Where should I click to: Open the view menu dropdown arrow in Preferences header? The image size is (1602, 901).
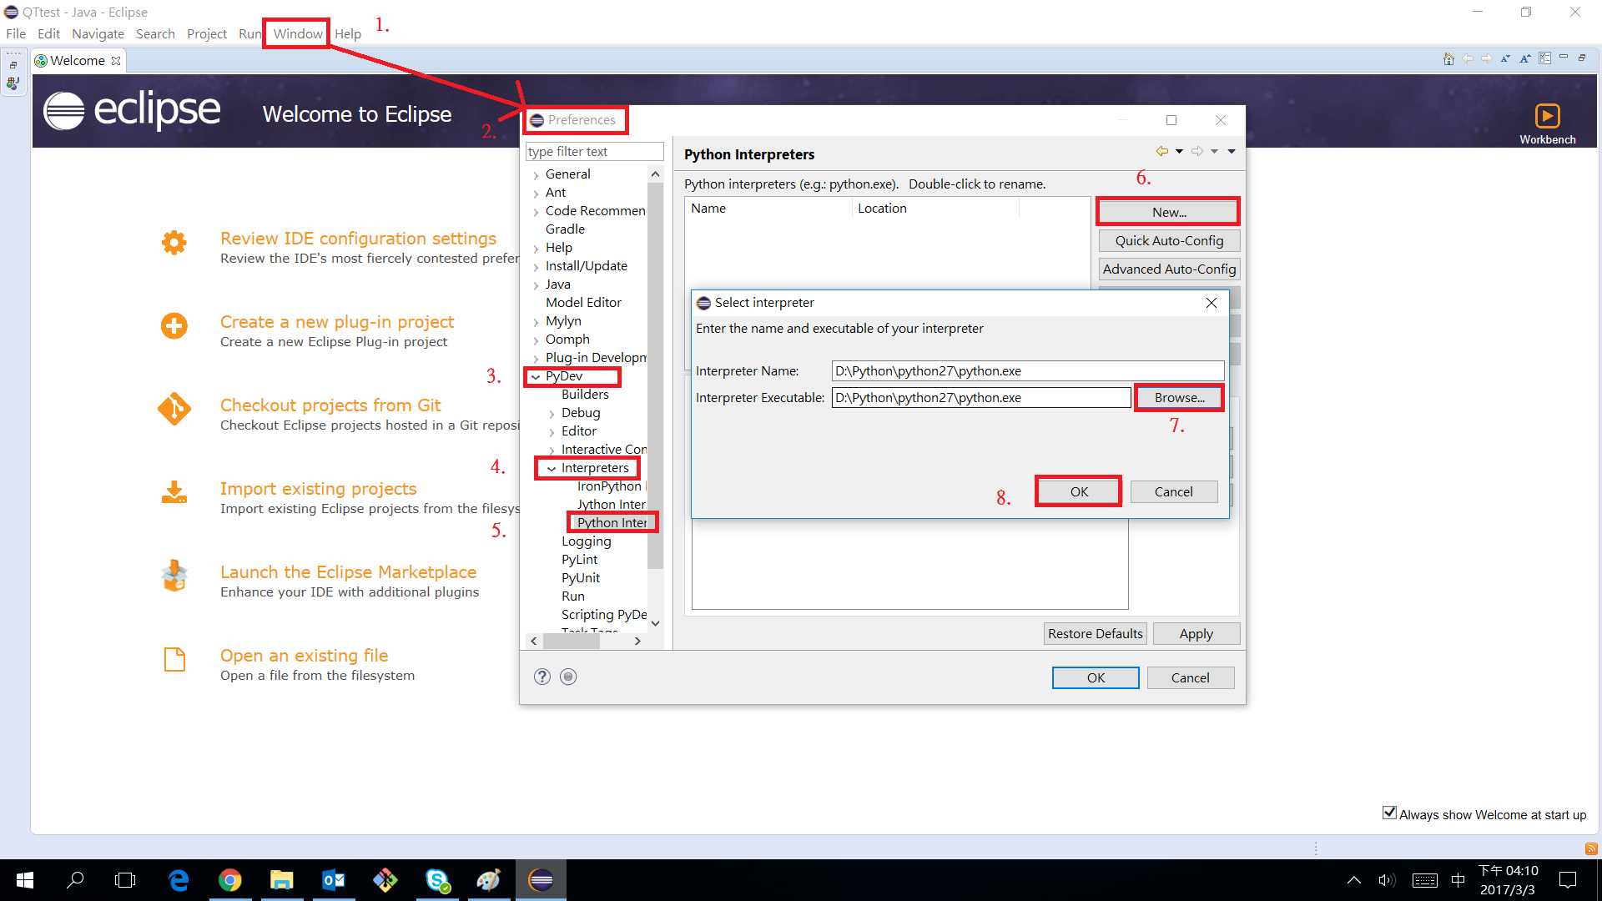(x=1232, y=151)
